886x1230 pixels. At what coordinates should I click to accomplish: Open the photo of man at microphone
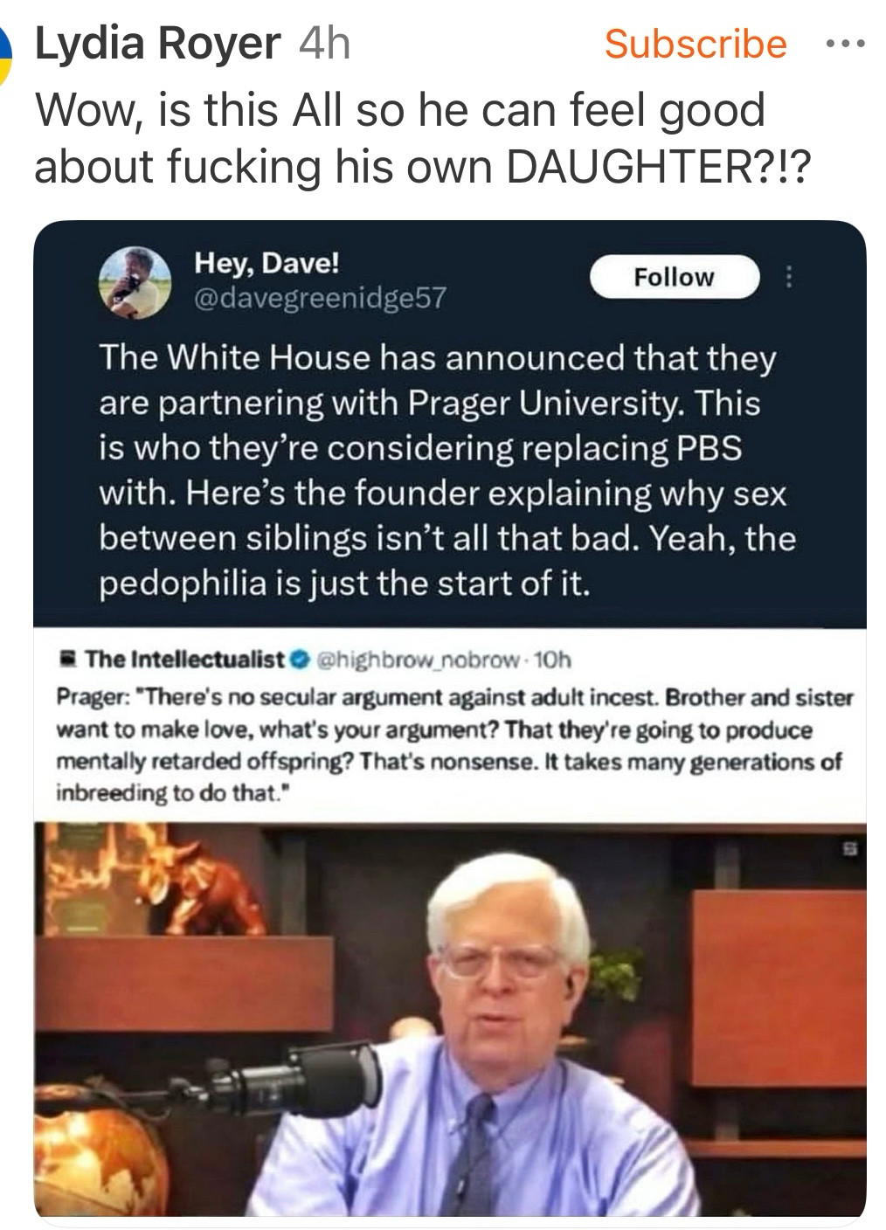coord(450,1019)
